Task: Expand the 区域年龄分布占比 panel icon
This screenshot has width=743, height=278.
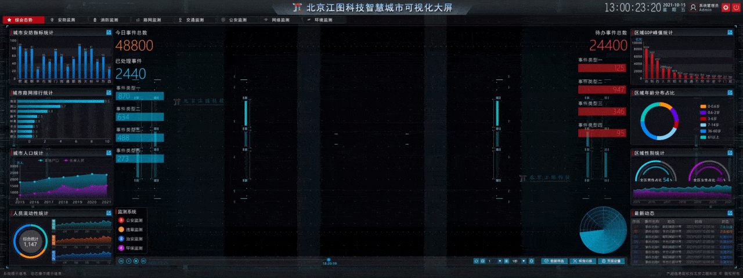Action: pos(731,92)
